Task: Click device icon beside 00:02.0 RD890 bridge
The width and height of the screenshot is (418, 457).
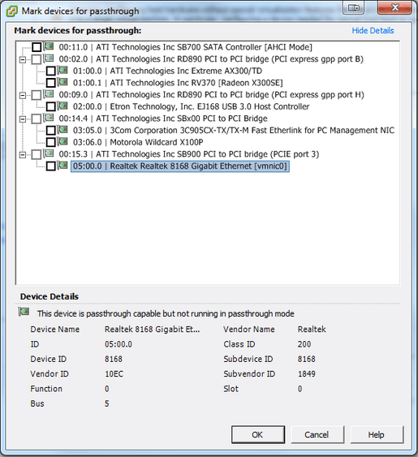Action: [x=49, y=58]
